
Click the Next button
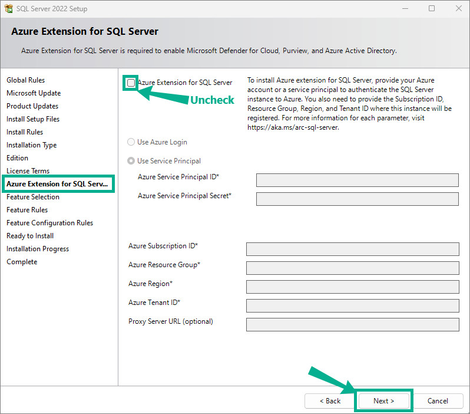tap(383, 401)
